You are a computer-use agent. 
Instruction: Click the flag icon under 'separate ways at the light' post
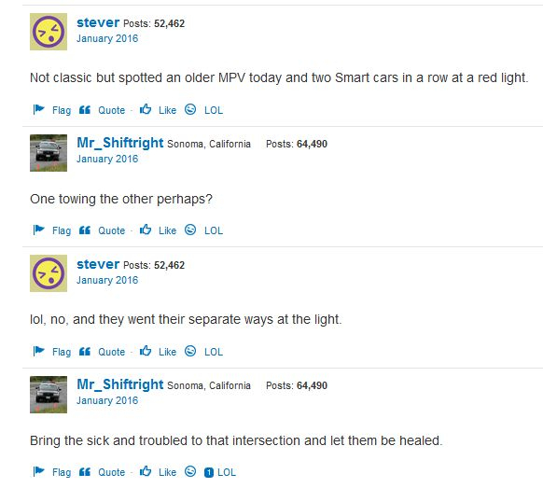[x=39, y=351]
